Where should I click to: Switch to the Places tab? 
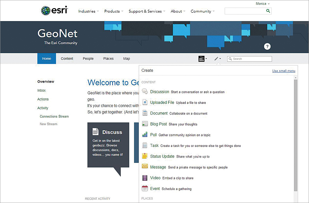click(108, 59)
